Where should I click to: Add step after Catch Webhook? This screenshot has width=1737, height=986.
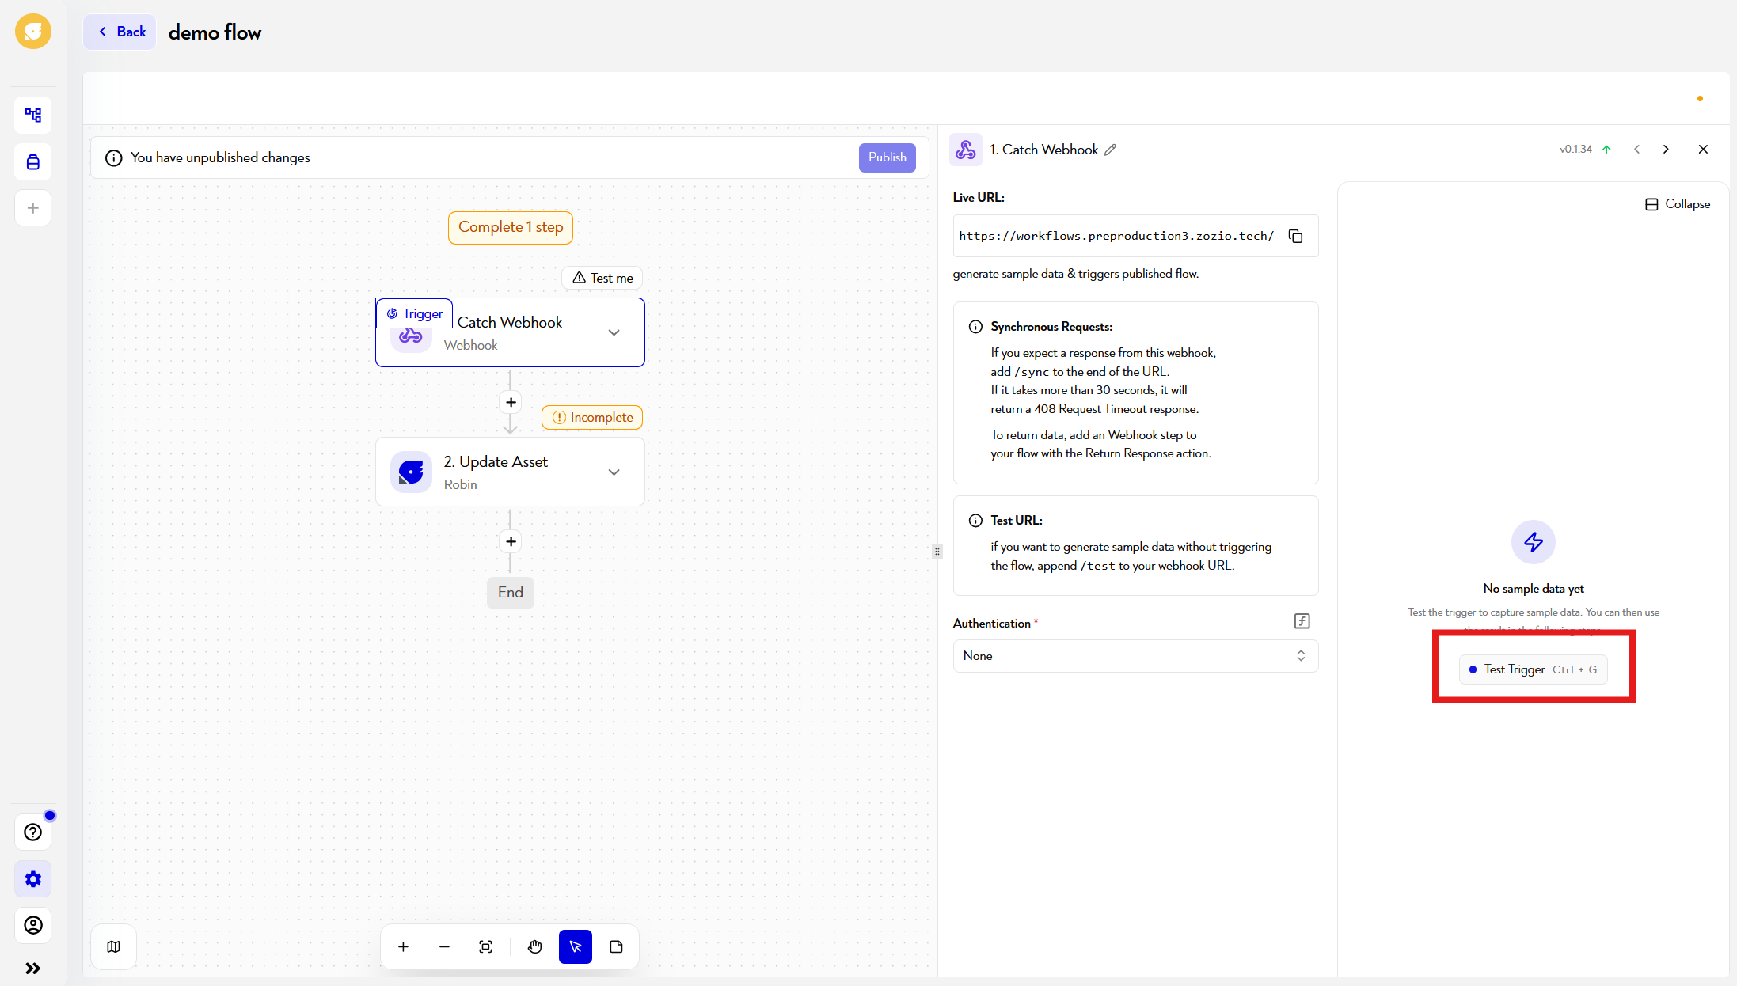pyautogui.click(x=511, y=403)
